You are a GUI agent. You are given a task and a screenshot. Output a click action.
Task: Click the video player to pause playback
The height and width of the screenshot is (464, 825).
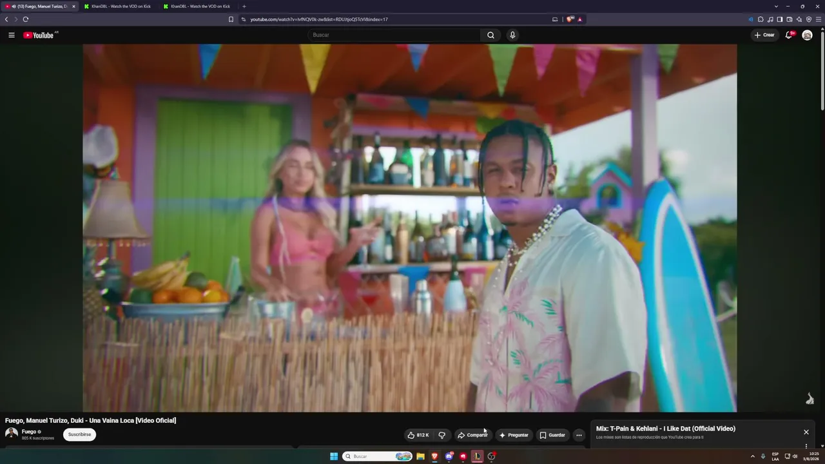coord(410,227)
